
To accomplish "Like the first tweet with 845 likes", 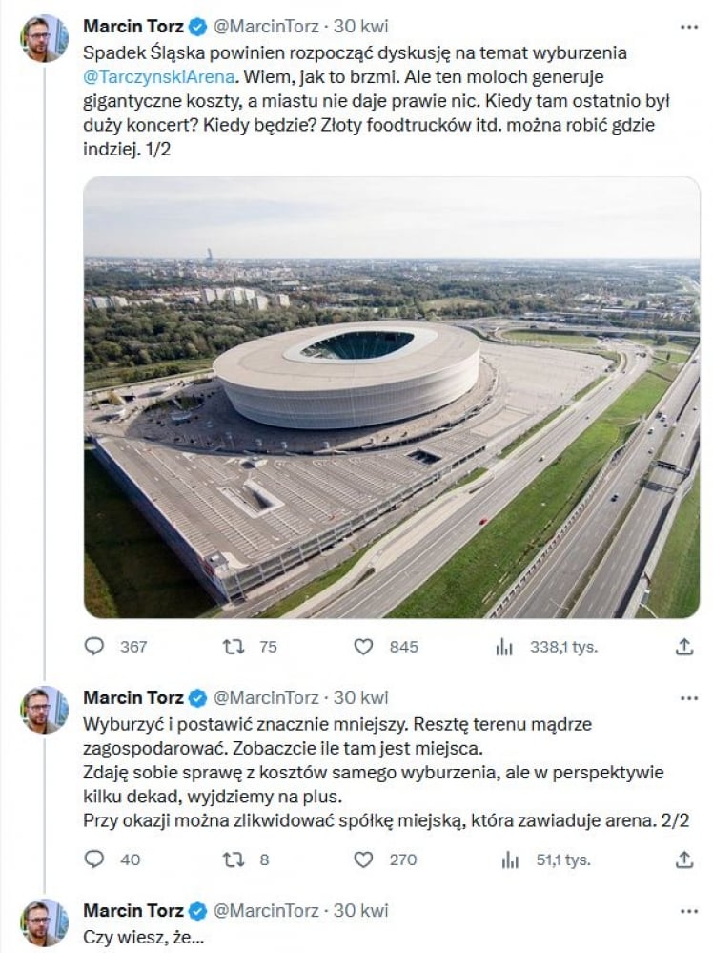I will 364,647.
